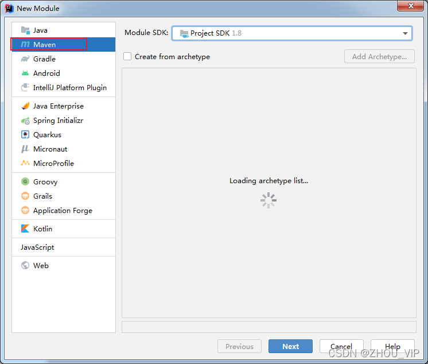Select JavaScript entry

click(x=64, y=247)
